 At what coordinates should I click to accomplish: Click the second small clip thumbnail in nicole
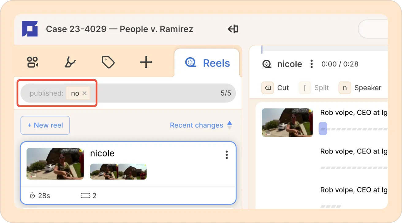click(133, 172)
